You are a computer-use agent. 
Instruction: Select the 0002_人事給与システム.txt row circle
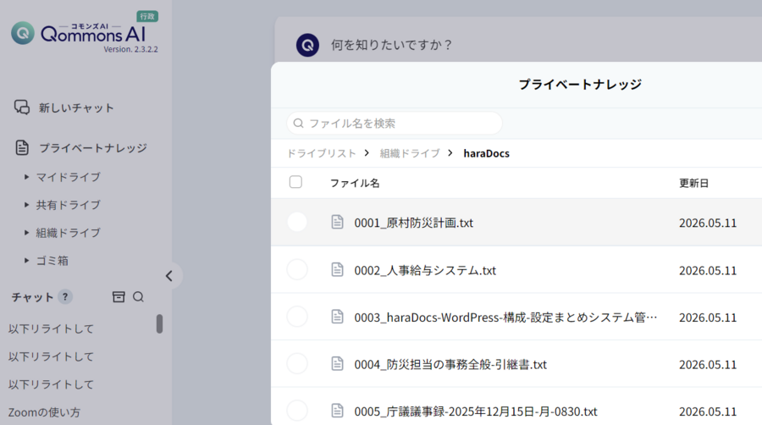pyautogui.click(x=297, y=269)
